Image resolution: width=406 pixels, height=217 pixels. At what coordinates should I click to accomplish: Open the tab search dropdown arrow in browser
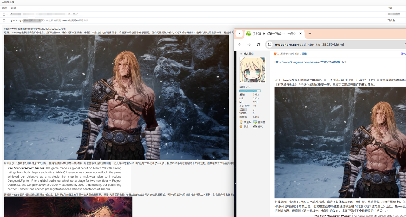click(x=239, y=33)
